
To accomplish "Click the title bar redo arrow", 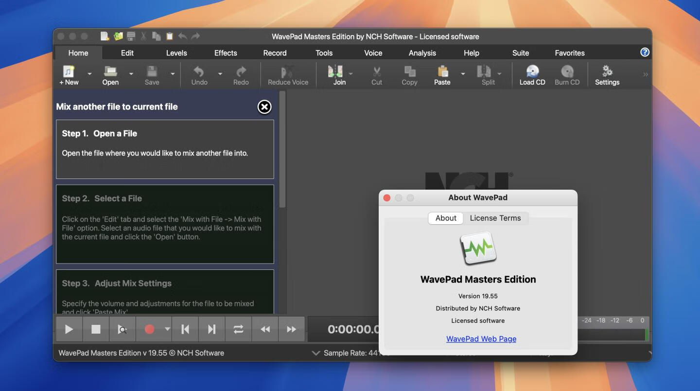I will pos(195,36).
